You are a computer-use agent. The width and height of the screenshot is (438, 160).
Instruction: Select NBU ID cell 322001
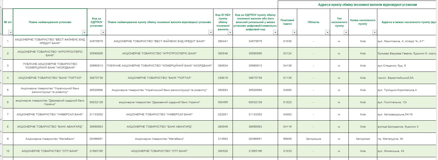[x=223, y=115]
